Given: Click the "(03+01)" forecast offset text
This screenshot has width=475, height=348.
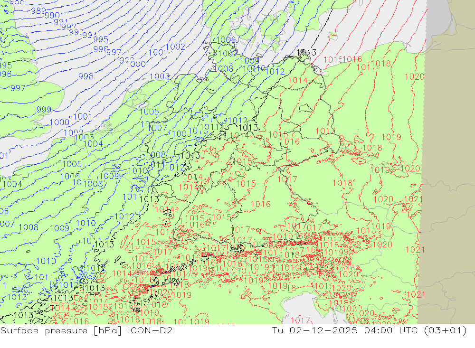Looking at the screenshot, I should coord(446,330).
